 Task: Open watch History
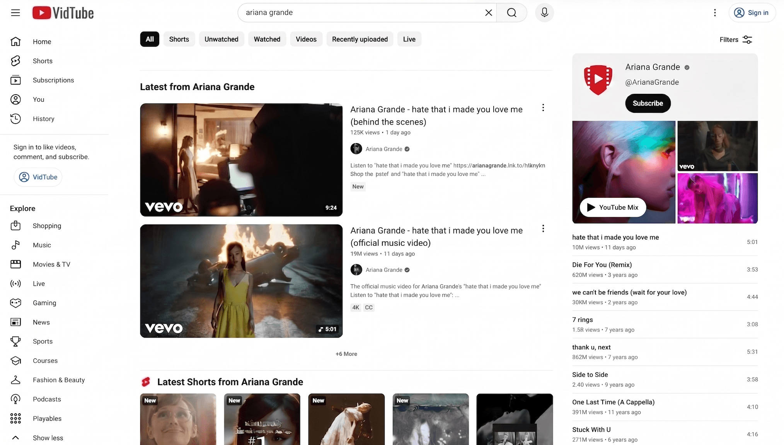43,119
